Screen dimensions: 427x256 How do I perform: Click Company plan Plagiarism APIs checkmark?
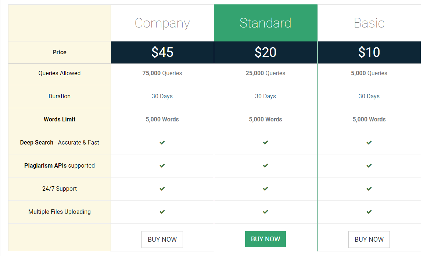tap(162, 165)
